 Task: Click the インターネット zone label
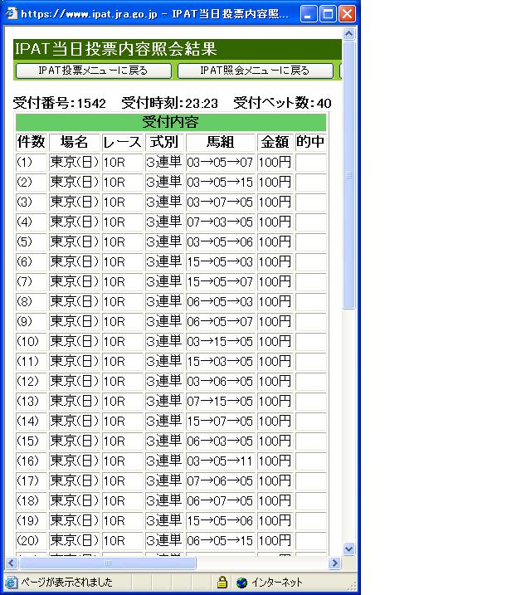[x=277, y=582]
